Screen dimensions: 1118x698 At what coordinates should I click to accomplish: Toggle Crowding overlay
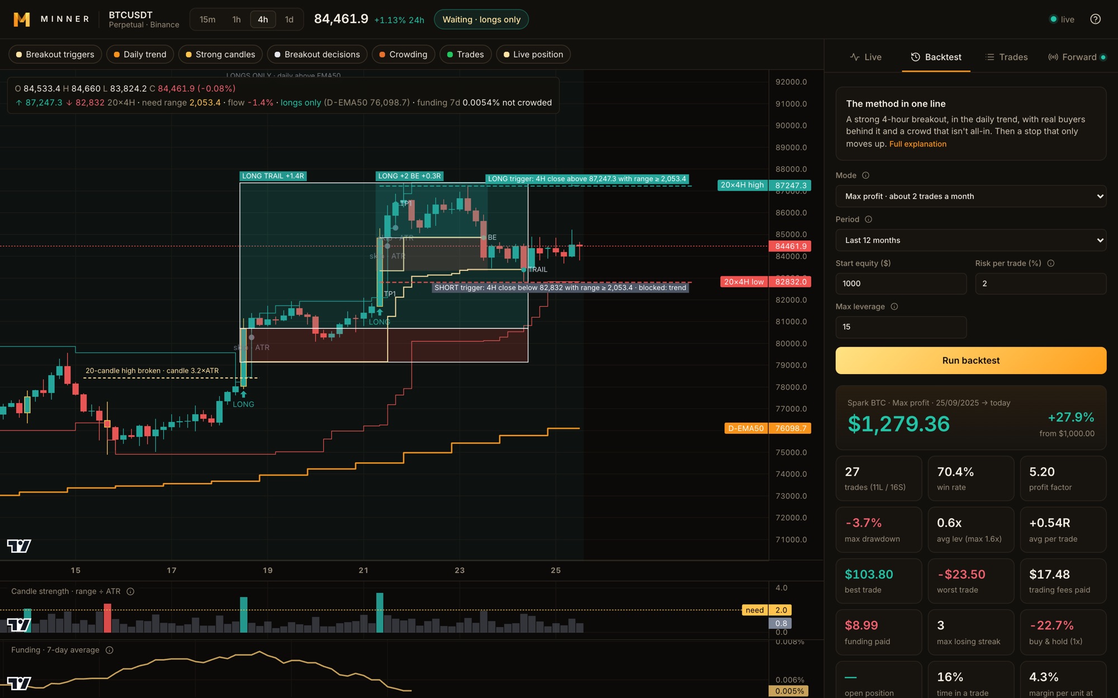[x=403, y=54]
